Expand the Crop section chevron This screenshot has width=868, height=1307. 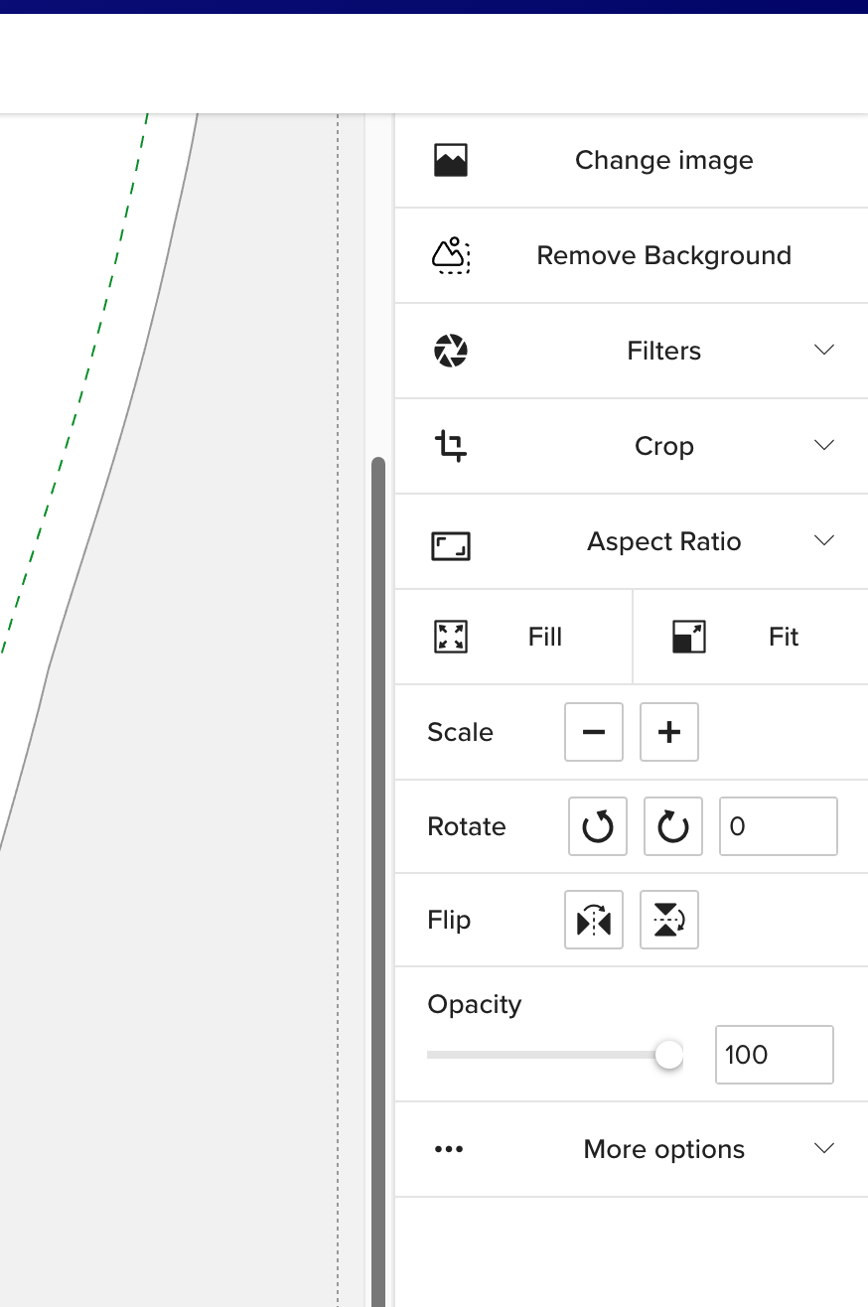(824, 445)
